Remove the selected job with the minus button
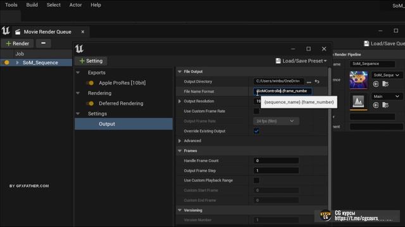Screen dimensions: 405x227 click(44, 44)
